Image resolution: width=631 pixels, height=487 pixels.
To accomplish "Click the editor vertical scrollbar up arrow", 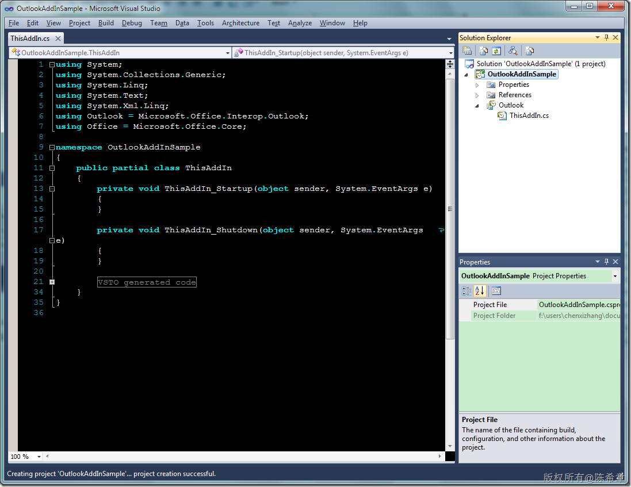I will (x=450, y=74).
